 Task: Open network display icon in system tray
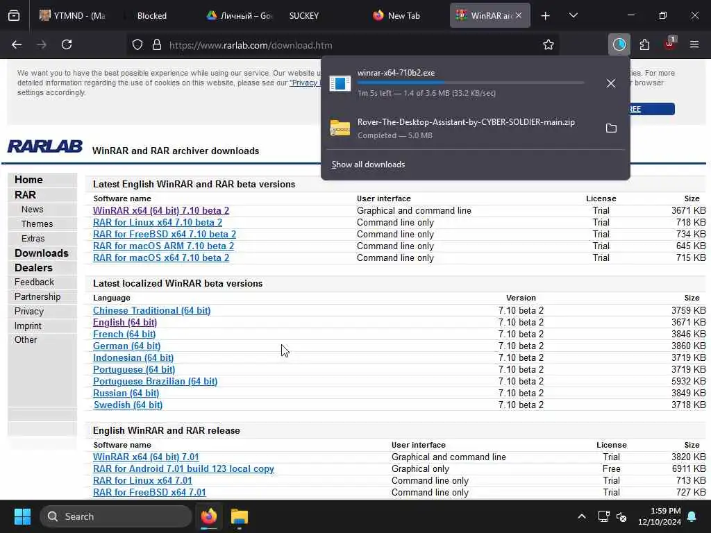tap(603, 516)
